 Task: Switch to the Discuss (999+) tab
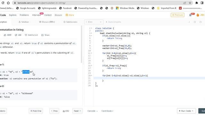pyautogui.click(x=47, y=22)
